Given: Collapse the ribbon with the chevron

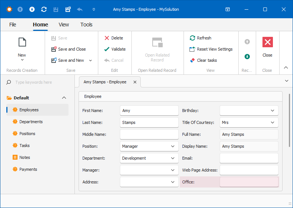Looking at the screenshot, I should tap(286, 68).
